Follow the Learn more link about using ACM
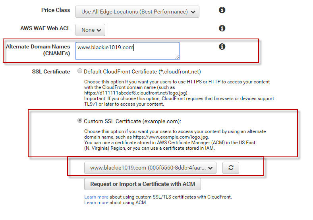313x220 pixels. (96, 203)
